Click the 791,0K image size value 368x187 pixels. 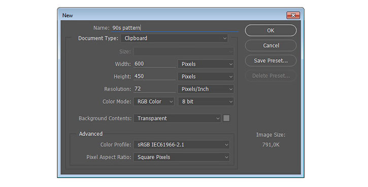(271, 145)
